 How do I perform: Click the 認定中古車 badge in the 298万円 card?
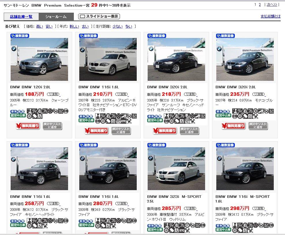(x=223, y=230)
